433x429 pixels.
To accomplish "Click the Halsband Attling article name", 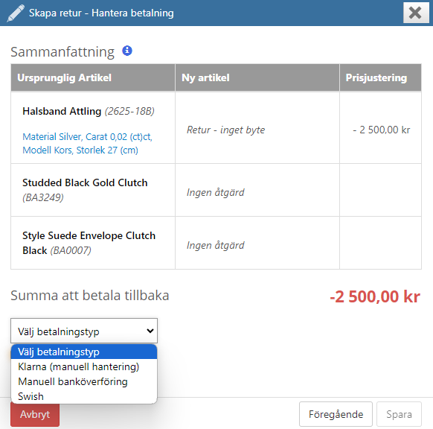I will point(62,111).
